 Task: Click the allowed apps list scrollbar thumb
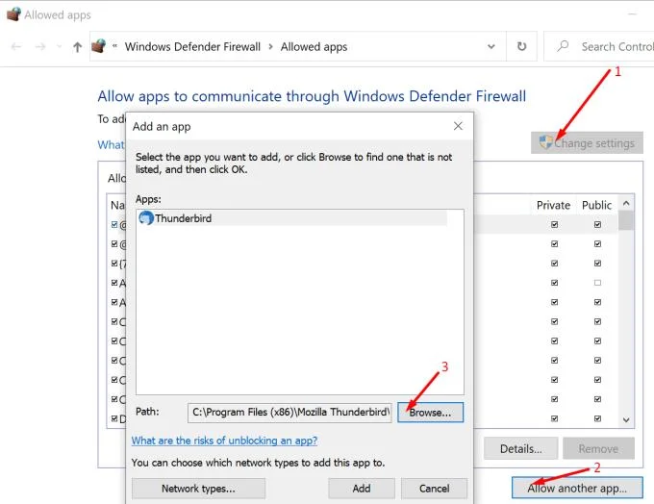point(626,220)
